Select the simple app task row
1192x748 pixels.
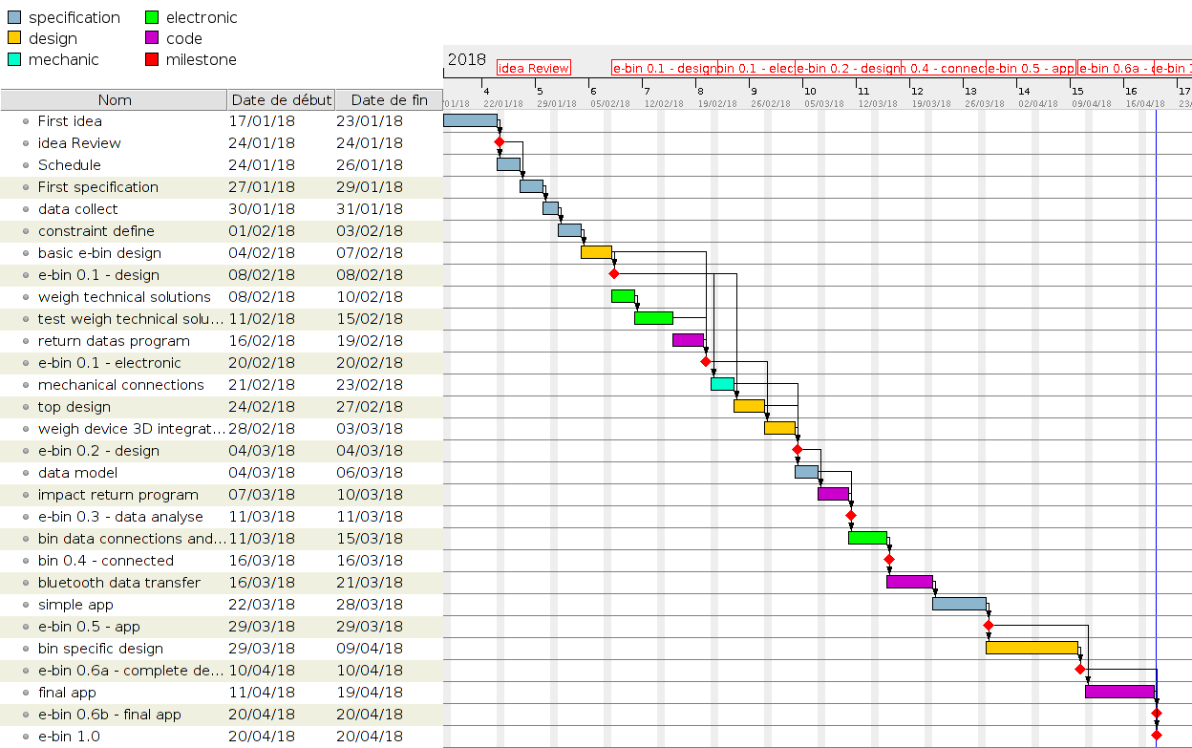pos(222,605)
